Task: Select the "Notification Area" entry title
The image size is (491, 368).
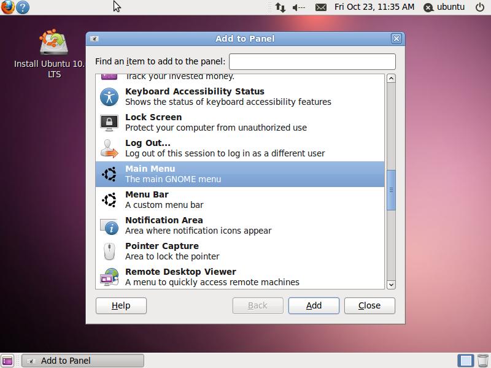Action: point(164,220)
